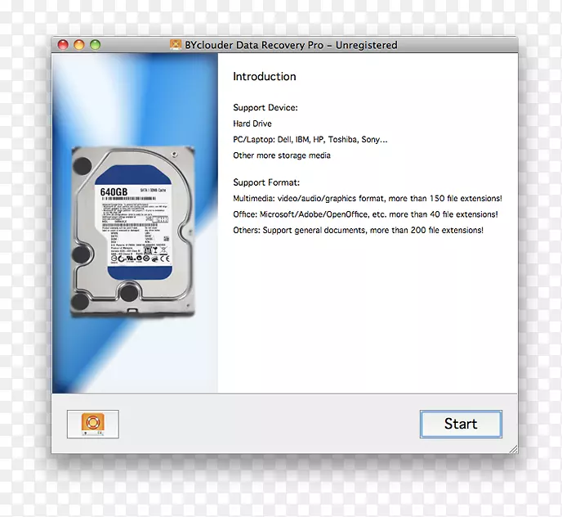Click the Hard Drive text line

click(252, 124)
